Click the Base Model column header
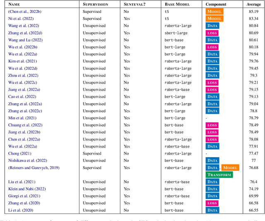Viewport: 265px width, 221px height. [x=178, y=4]
